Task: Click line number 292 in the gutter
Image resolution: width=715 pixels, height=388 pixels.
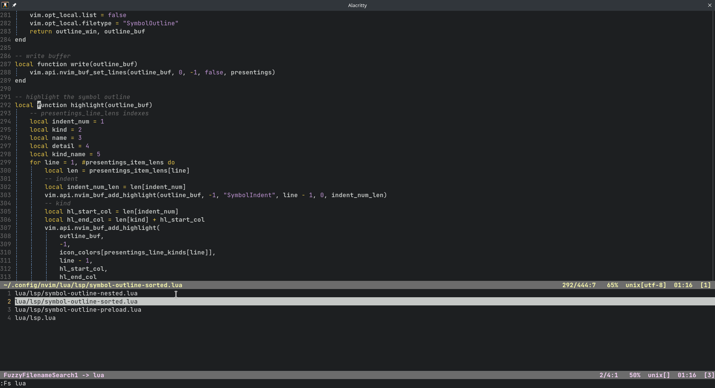Action: click(x=6, y=105)
